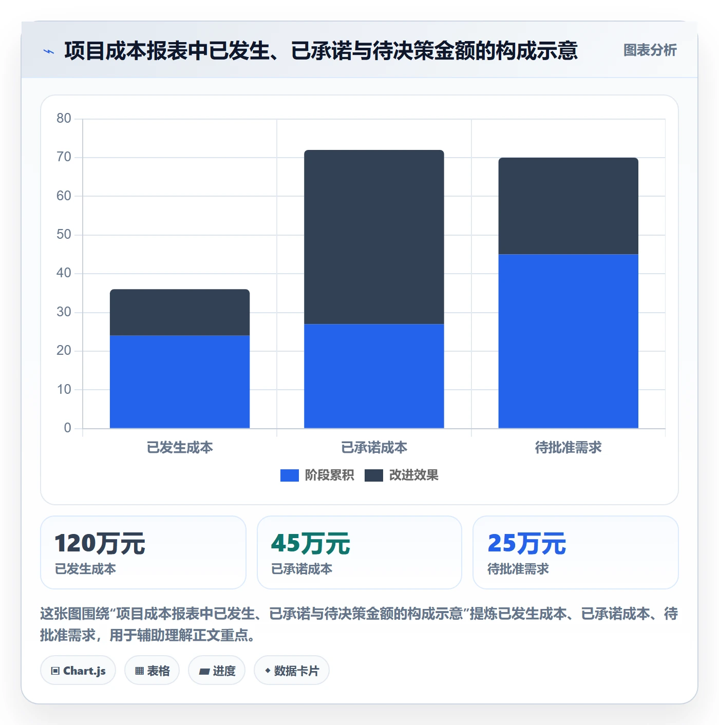
Task: Click the y-axis value 10
Action: tap(64, 390)
